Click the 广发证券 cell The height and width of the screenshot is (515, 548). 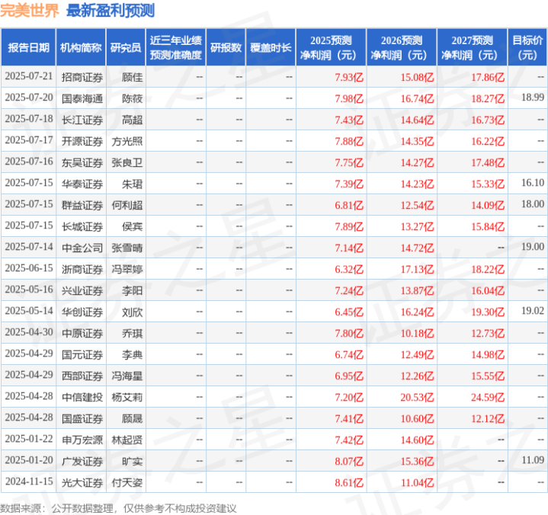click(x=82, y=460)
